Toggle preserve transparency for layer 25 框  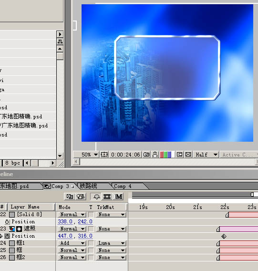(x=91, y=250)
